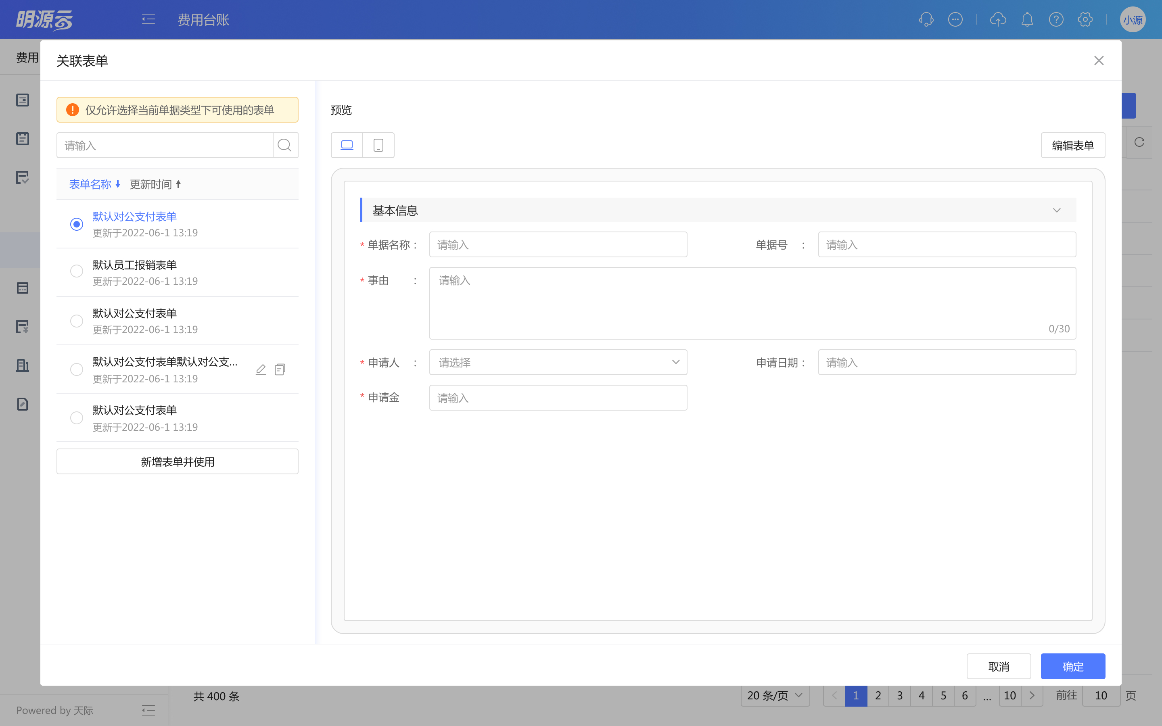The height and width of the screenshot is (726, 1162).
Task: Select the last 默认对公支付表单 radio button
Action: pyautogui.click(x=76, y=418)
